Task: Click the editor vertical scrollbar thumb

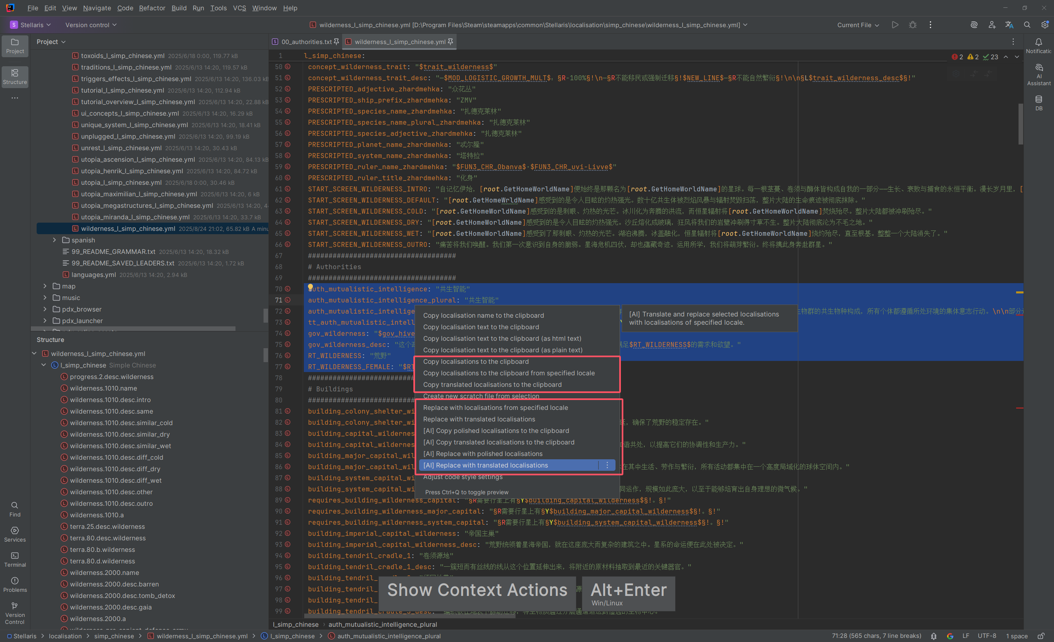Action: click(1021, 124)
